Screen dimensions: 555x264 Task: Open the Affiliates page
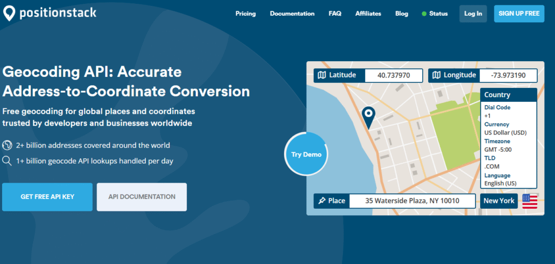tap(368, 14)
